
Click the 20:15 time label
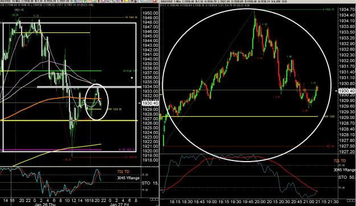coord(272,201)
